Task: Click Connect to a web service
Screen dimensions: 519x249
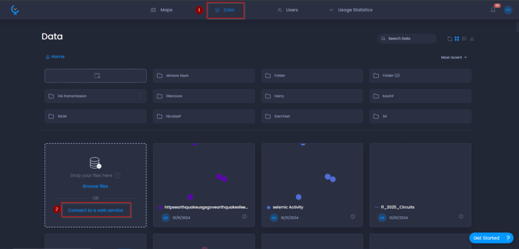Action: [x=96, y=211]
